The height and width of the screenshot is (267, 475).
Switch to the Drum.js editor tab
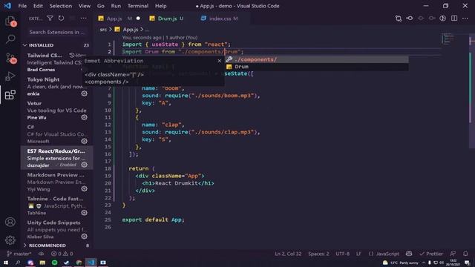tap(167, 19)
